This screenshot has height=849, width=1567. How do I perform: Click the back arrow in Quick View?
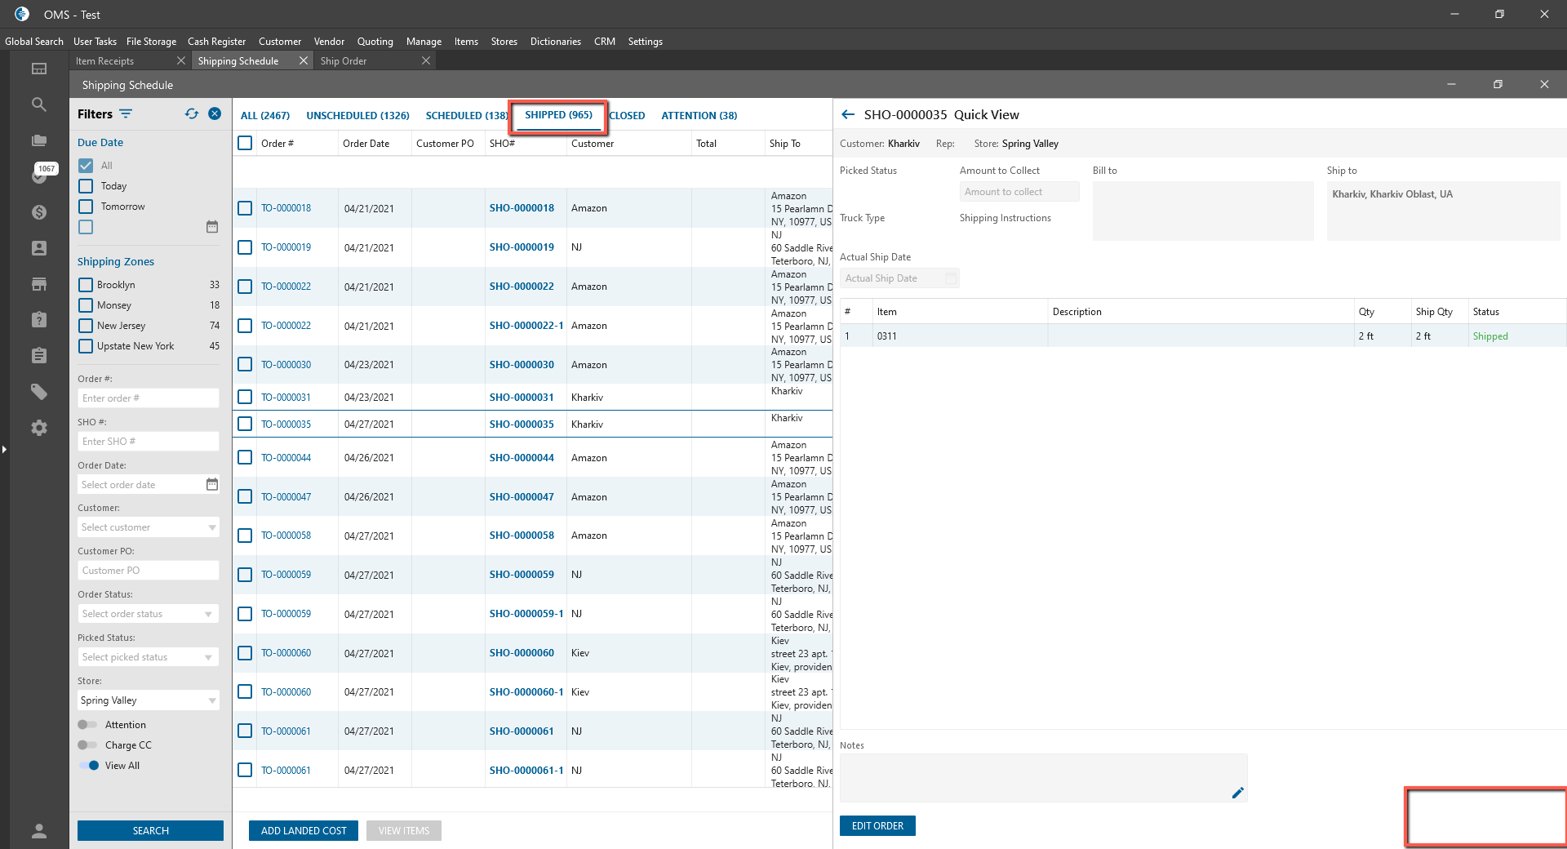click(848, 115)
